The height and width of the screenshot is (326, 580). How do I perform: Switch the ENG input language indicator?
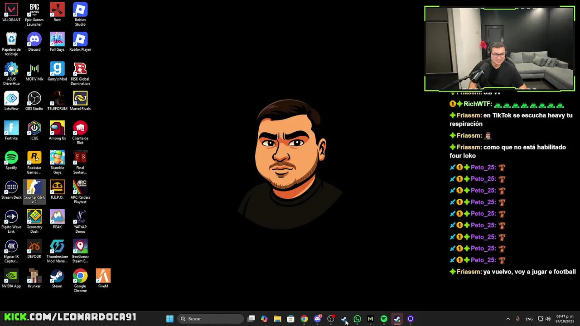point(529,319)
